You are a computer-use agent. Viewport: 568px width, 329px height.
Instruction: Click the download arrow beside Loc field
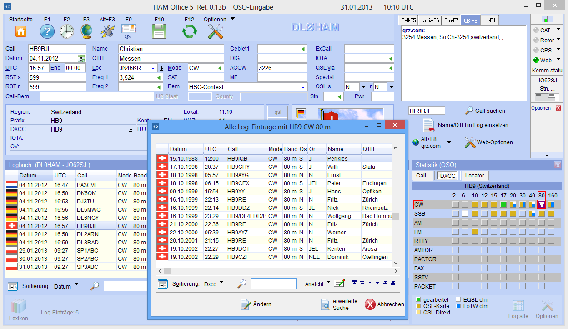(161, 68)
